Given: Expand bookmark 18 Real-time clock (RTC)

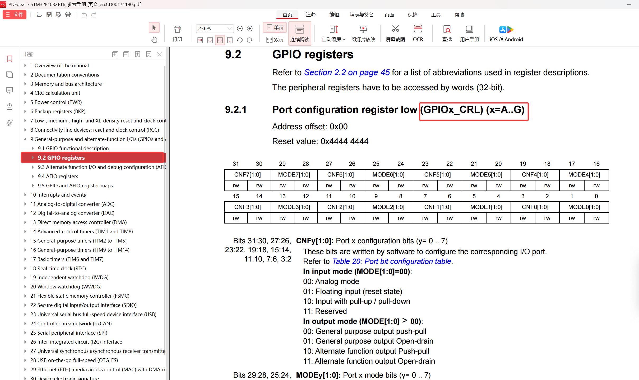Looking at the screenshot, I should tap(25, 268).
